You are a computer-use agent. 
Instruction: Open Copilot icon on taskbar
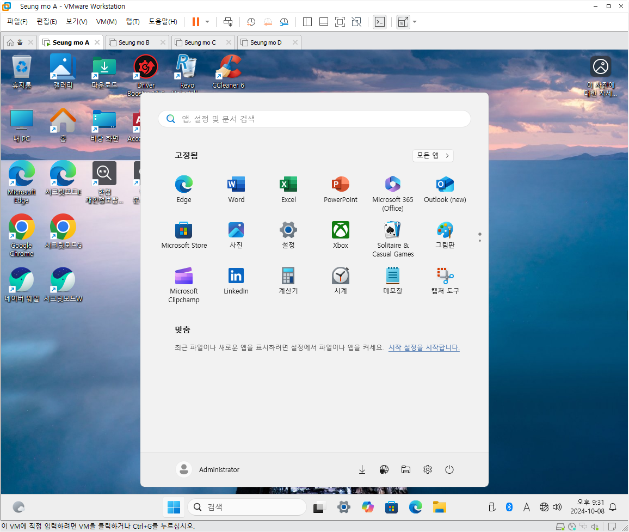367,507
